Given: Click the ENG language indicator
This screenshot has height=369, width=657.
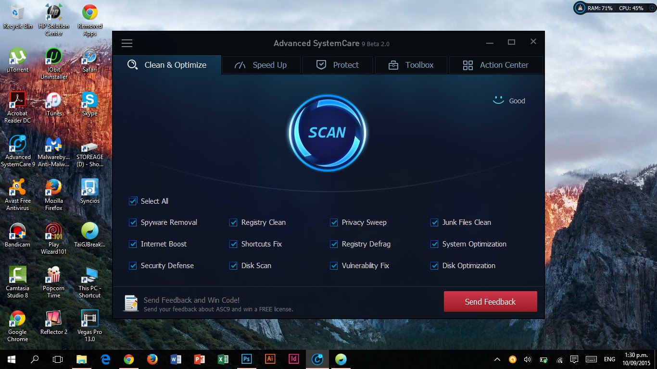Looking at the screenshot, I should (609, 359).
